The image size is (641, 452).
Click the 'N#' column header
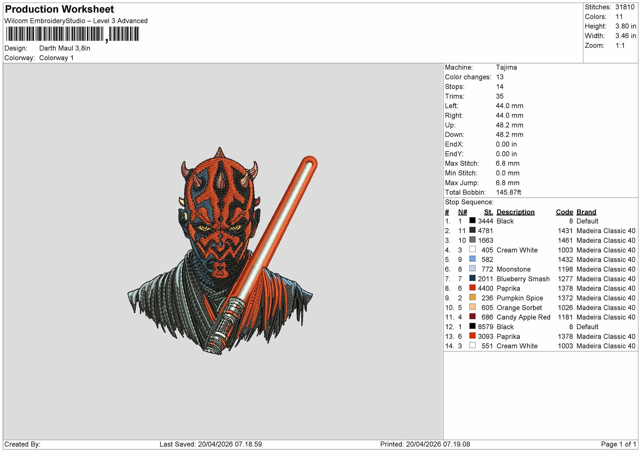[x=462, y=212]
